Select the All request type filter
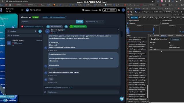 coord(128,18)
